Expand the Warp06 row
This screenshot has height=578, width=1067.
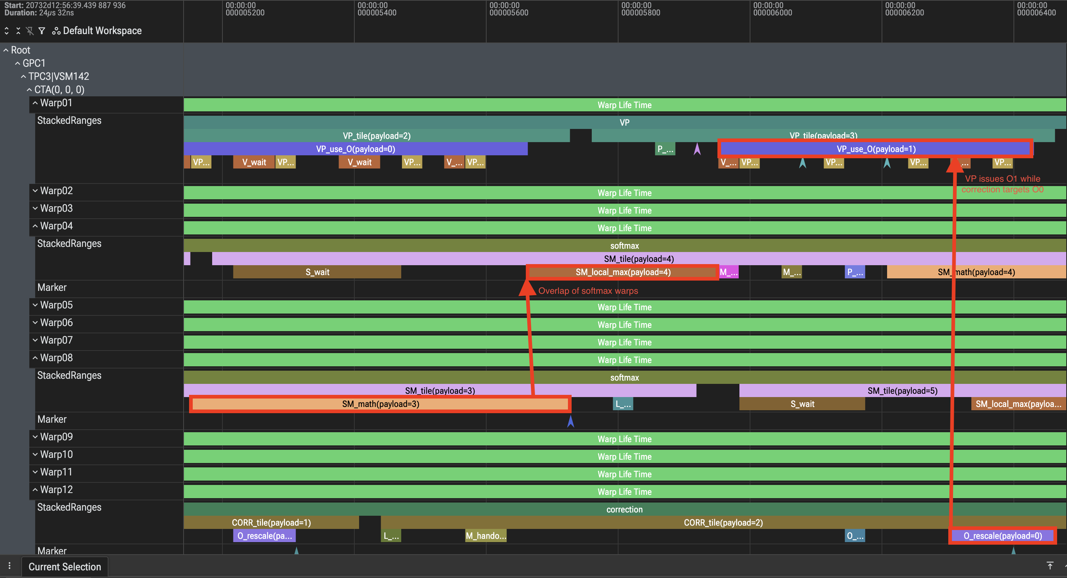(35, 323)
